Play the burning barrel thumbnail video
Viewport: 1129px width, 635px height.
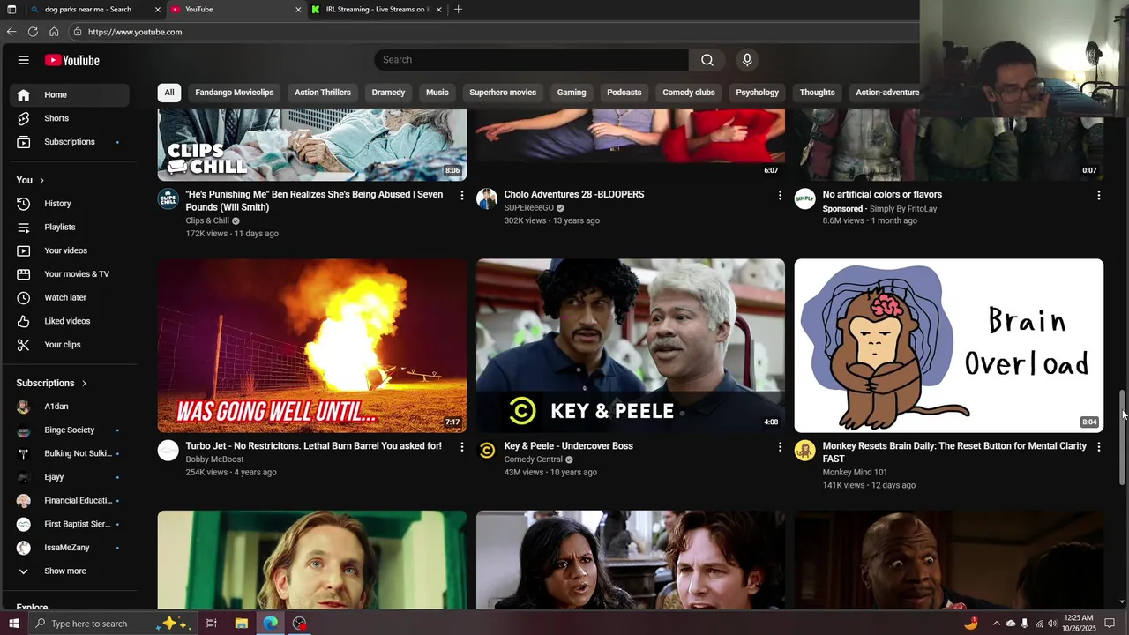[312, 346]
